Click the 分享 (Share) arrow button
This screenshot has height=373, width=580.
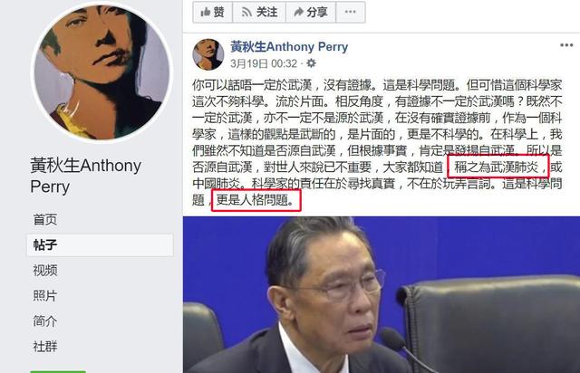[x=311, y=12]
